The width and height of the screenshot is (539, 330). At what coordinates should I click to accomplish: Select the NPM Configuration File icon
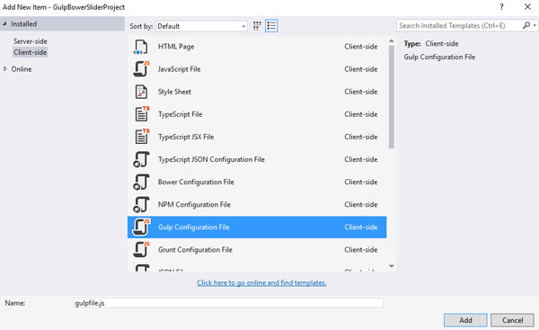click(141, 205)
